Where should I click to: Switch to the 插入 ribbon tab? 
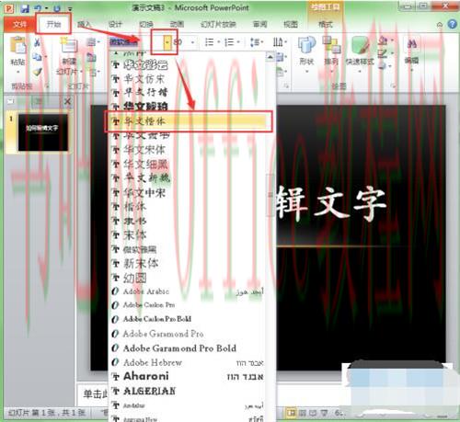[84, 24]
